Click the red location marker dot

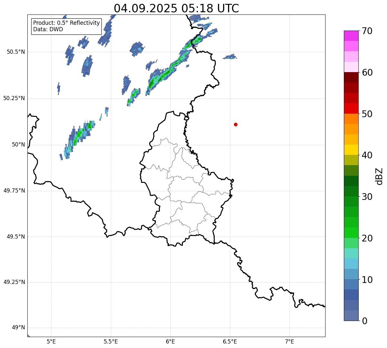236,124
